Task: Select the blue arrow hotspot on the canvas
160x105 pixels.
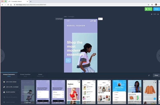Action: 68,60
